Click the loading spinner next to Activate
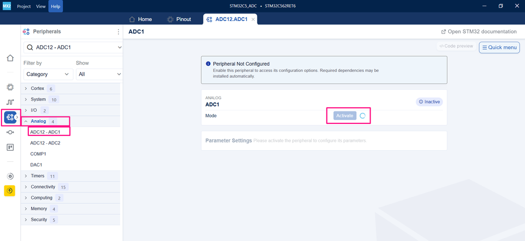This screenshot has width=525, height=241. click(x=362, y=116)
